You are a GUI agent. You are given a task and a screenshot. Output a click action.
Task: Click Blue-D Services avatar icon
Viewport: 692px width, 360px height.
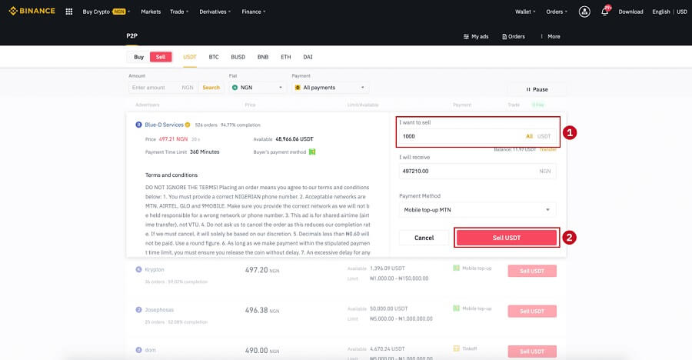138,125
